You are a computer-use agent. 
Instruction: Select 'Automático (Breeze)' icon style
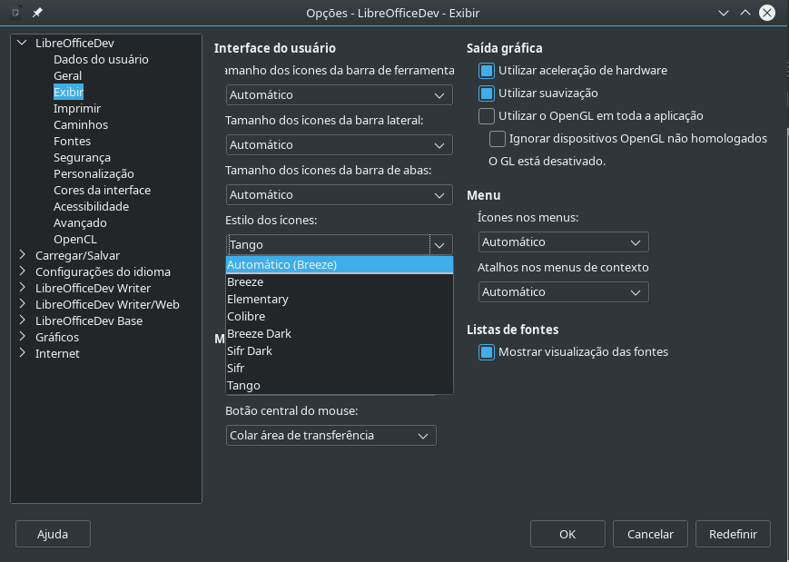[x=340, y=264]
